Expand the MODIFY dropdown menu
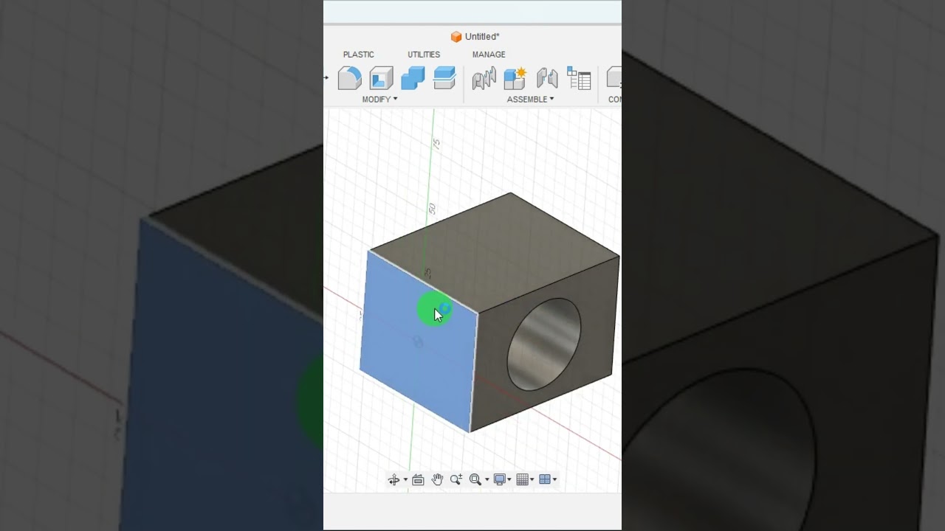The width and height of the screenshot is (945, 531). click(x=379, y=99)
